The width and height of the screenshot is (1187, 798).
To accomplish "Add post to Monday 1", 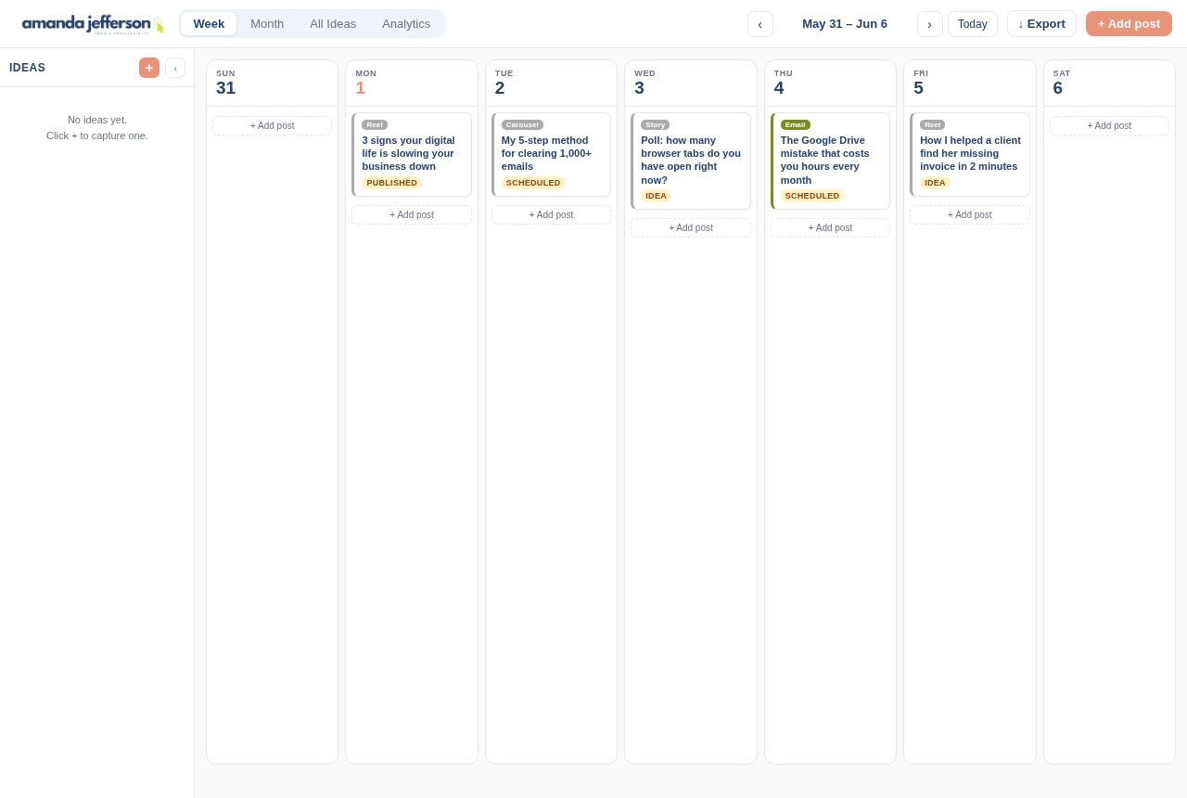I will coord(412,215).
